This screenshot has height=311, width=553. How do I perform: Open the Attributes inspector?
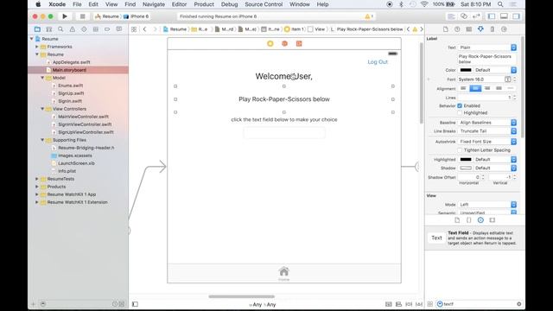(480, 29)
